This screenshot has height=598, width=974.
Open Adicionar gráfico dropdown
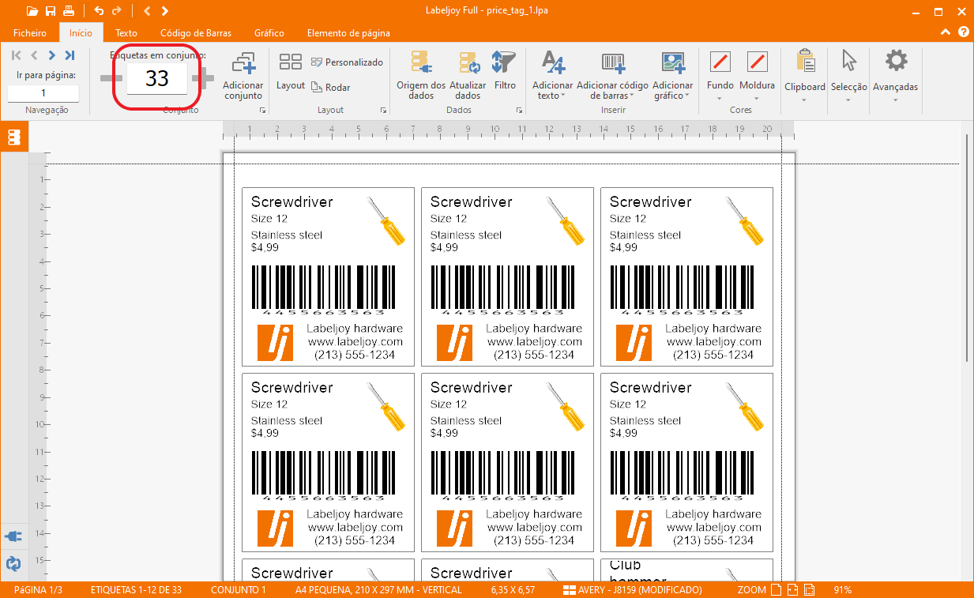click(673, 77)
